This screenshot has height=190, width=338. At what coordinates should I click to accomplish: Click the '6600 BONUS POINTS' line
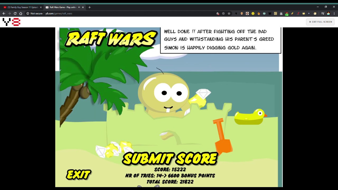click(170, 176)
